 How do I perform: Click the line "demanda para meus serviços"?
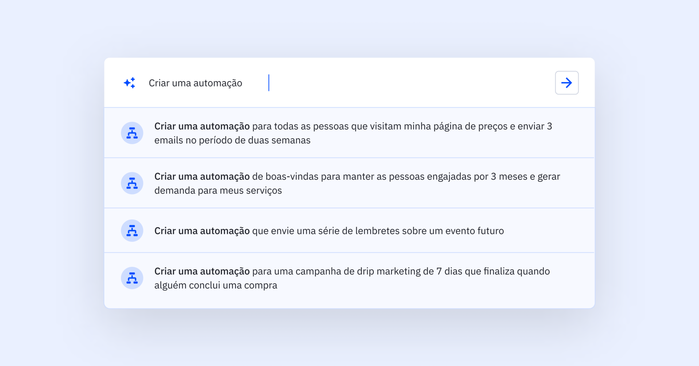click(x=218, y=190)
